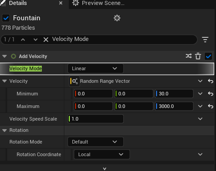Go to the previous search result
Image resolution: width=216 pixels, height=171 pixels.
point(23,40)
